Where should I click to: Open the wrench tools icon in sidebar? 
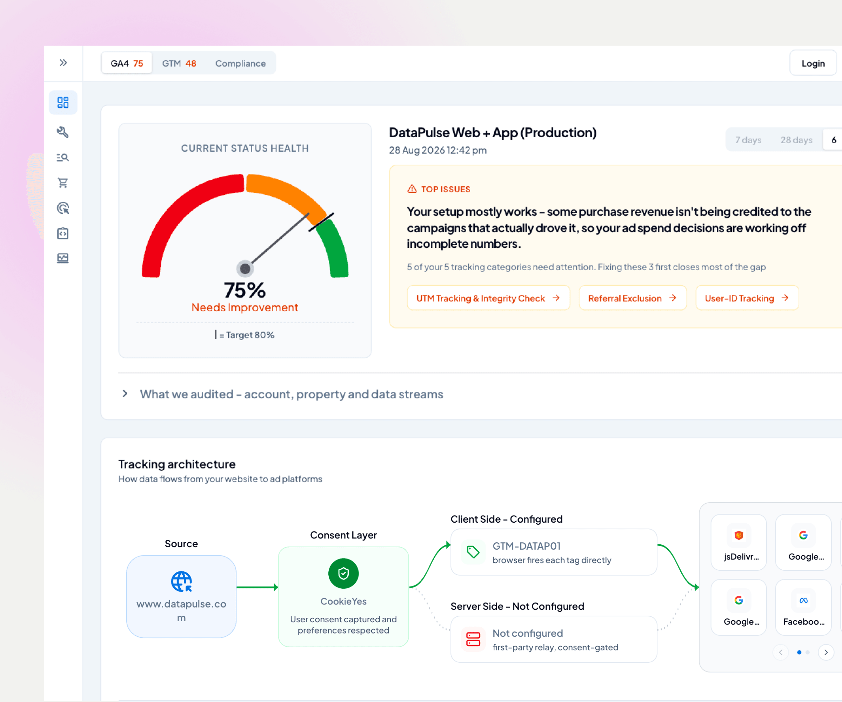[x=63, y=132]
